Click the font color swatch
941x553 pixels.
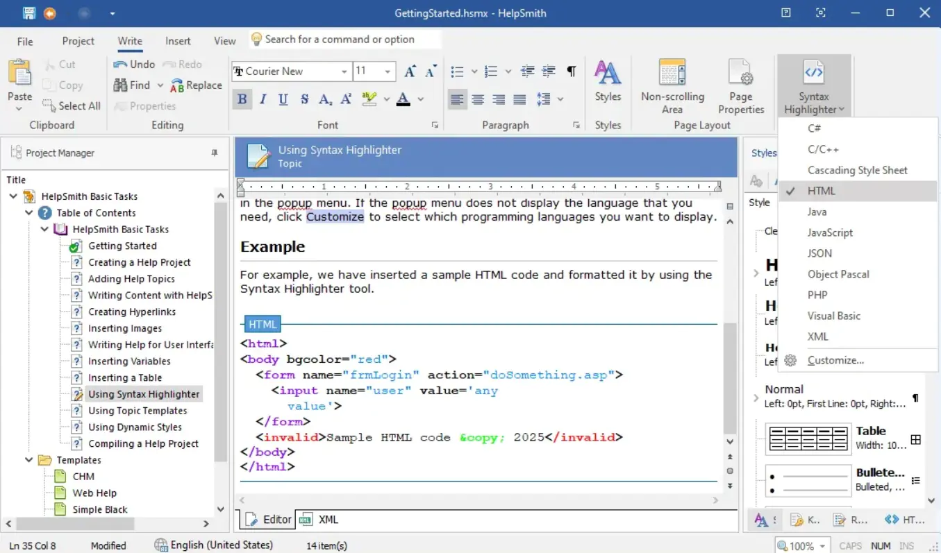403,99
